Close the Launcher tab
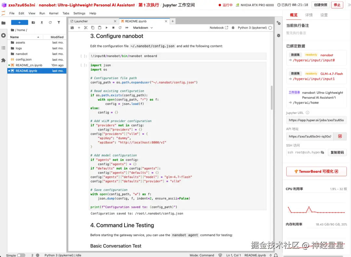 [x=115, y=21]
